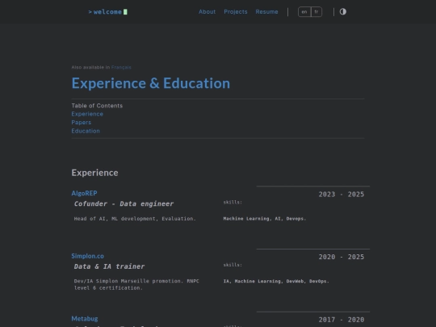Jump to Papers in table of contents
Viewport: 436px width, 327px height.
[82, 123]
